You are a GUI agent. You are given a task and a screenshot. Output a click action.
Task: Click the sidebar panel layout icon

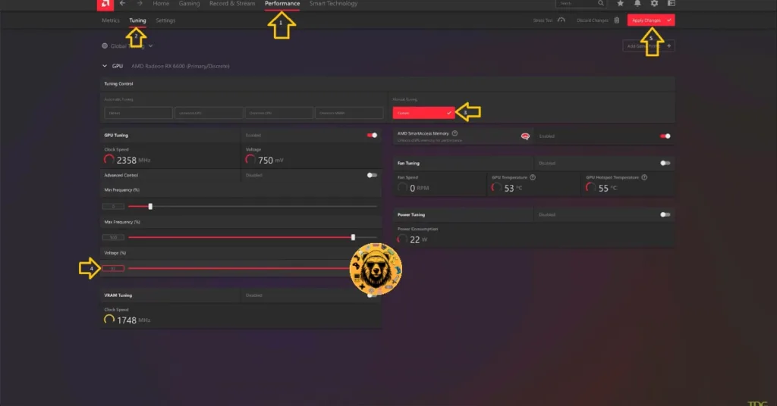point(672,4)
